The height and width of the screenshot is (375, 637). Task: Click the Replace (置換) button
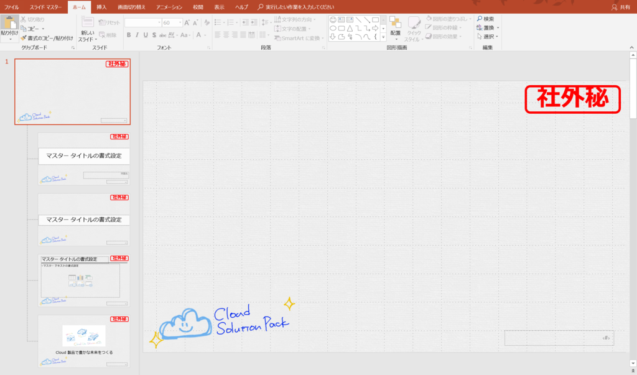tap(488, 27)
